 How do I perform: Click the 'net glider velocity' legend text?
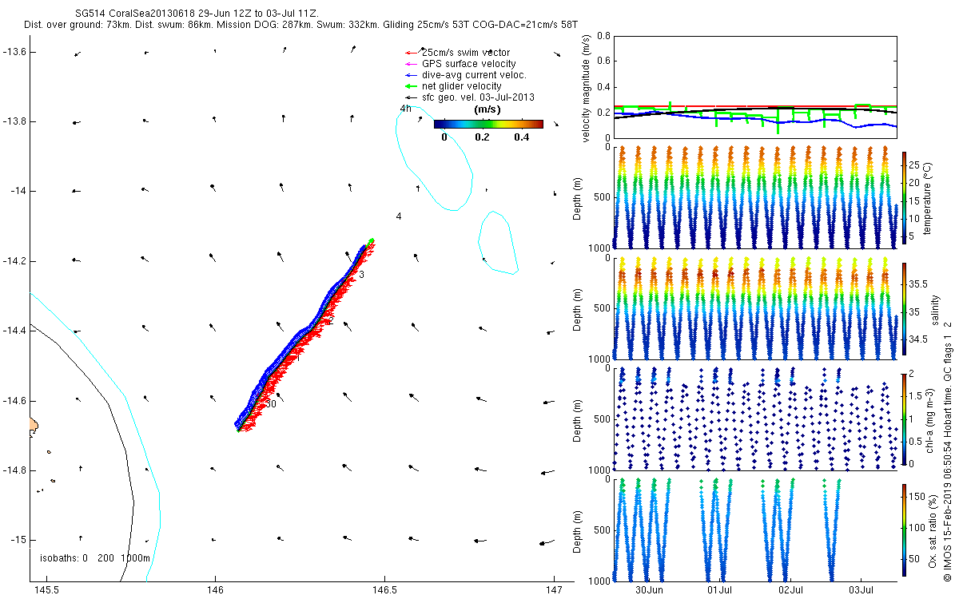tap(462, 86)
